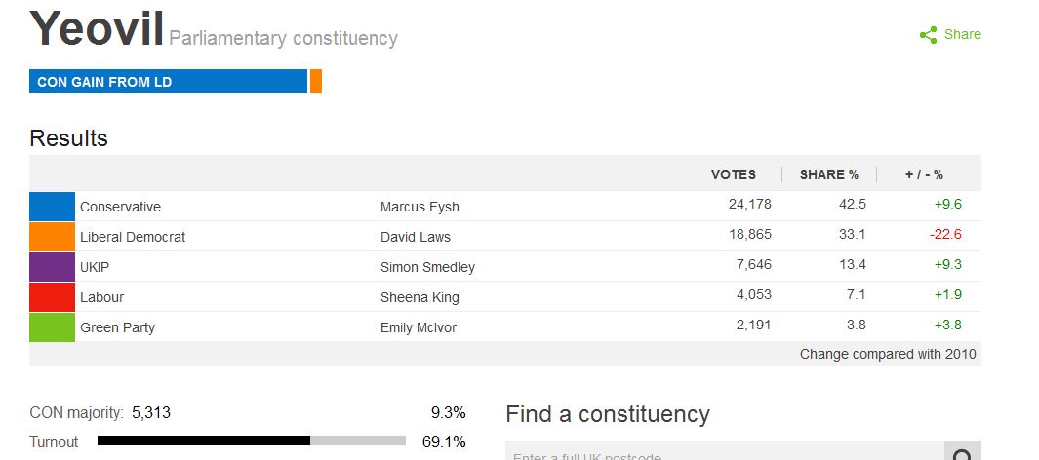Click the turnout progress bar
The image size is (1039, 460).
click(251, 441)
